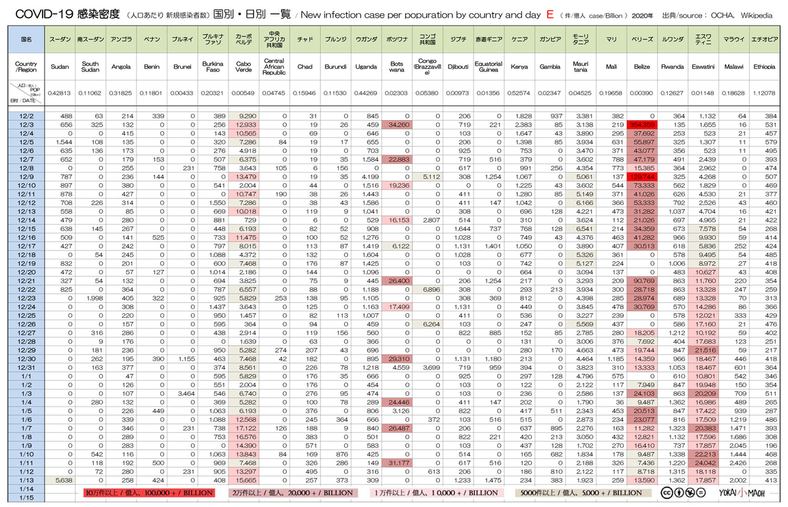Click the Mauritania column header
Image resolution: width=788 pixels, height=507 pixels.
[x=580, y=67]
